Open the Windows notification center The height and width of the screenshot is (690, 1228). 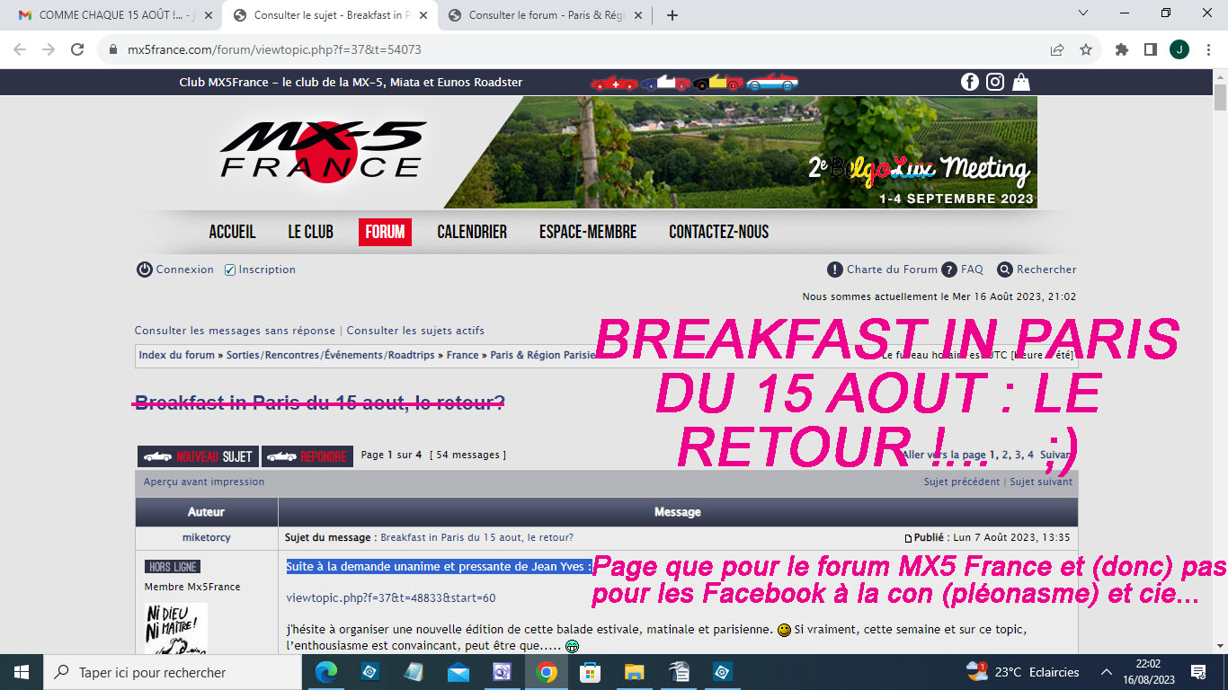pos(1197,672)
